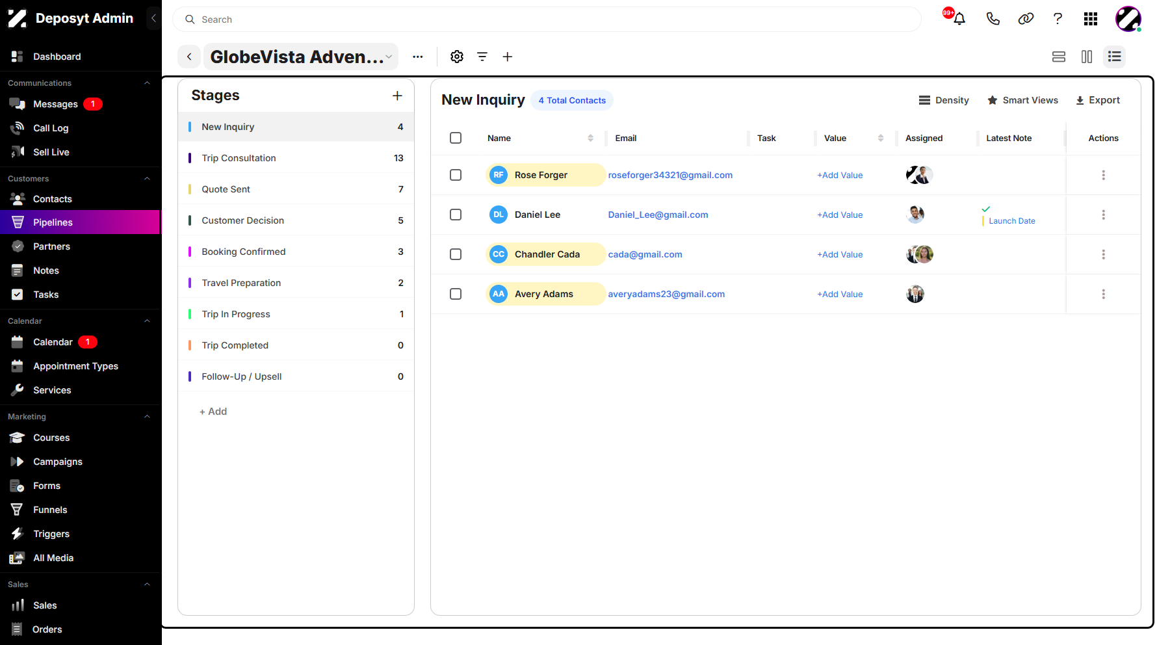Switch to stacked rows view
This screenshot has height=645, width=1157.
pos(1059,57)
